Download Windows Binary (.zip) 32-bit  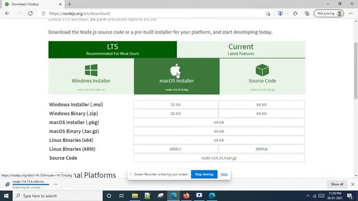pyautogui.click(x=176, y=113)
